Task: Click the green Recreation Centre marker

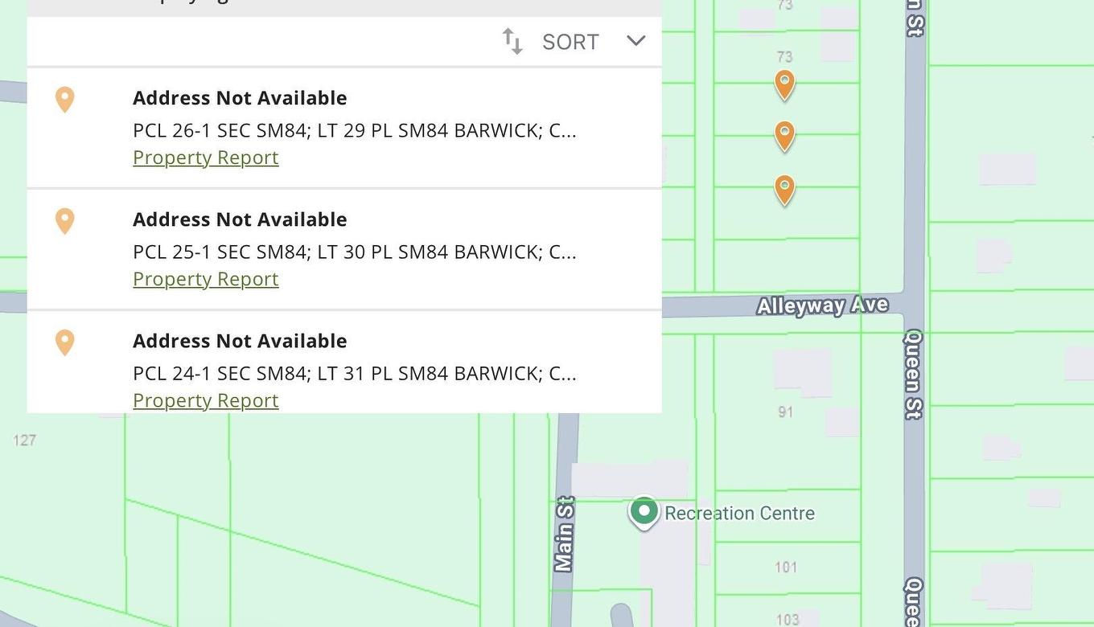Action: (x=644, y=511)
